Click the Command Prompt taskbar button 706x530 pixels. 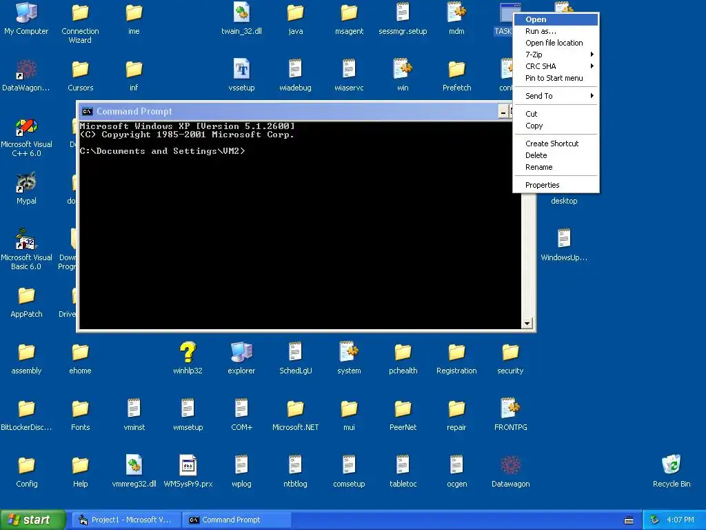(x=237, y=520)
